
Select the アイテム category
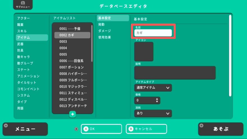[32, 38]
